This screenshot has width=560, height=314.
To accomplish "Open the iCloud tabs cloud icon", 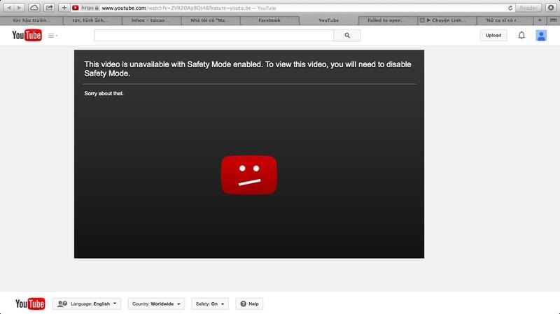I will [x=34, y=8].
